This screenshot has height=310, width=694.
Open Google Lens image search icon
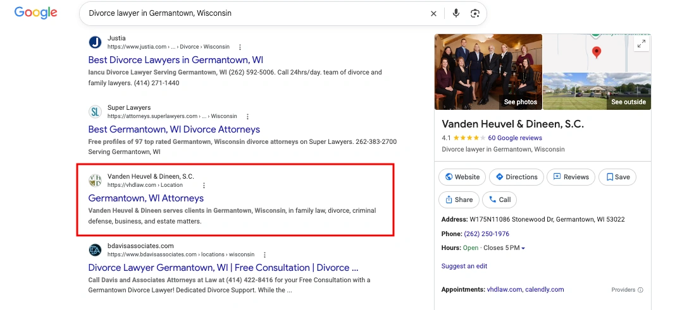[x=475, y=14]
